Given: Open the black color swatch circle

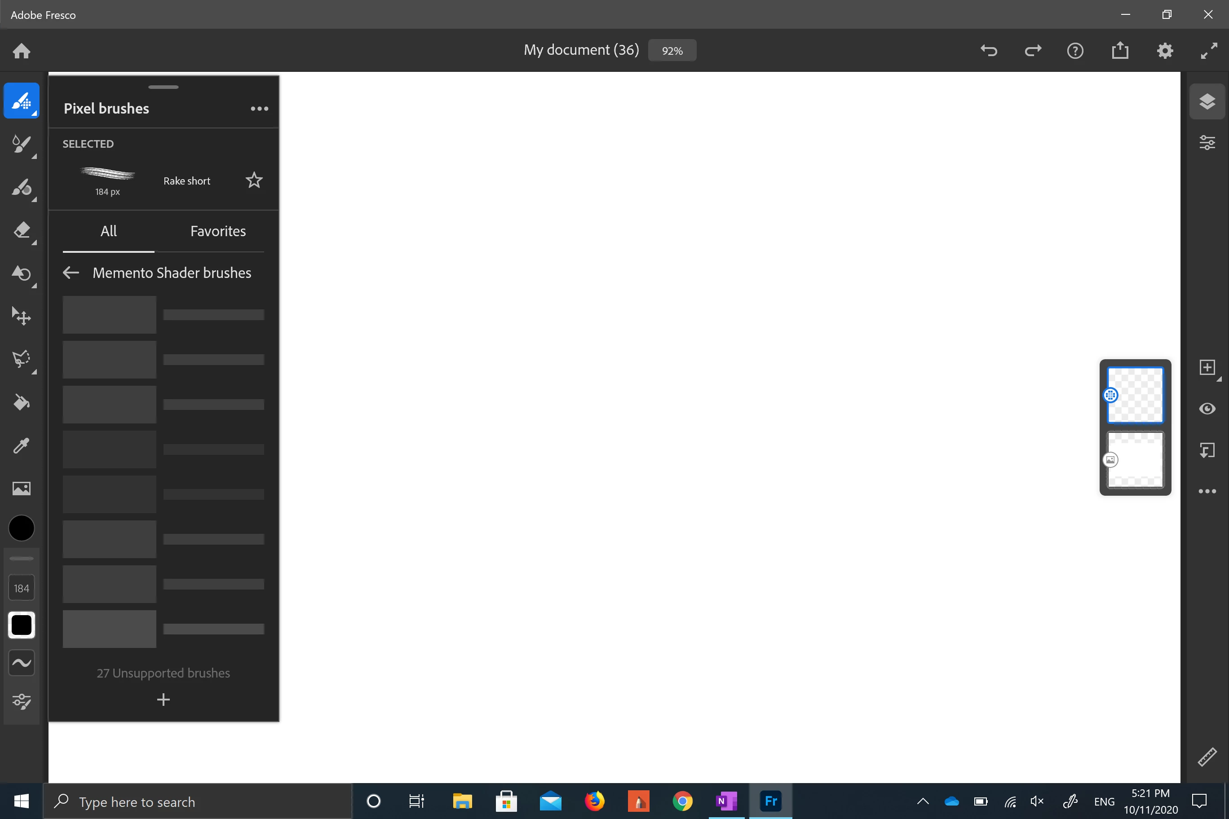Looking at the screenshot, I should [x=22, y=528].
